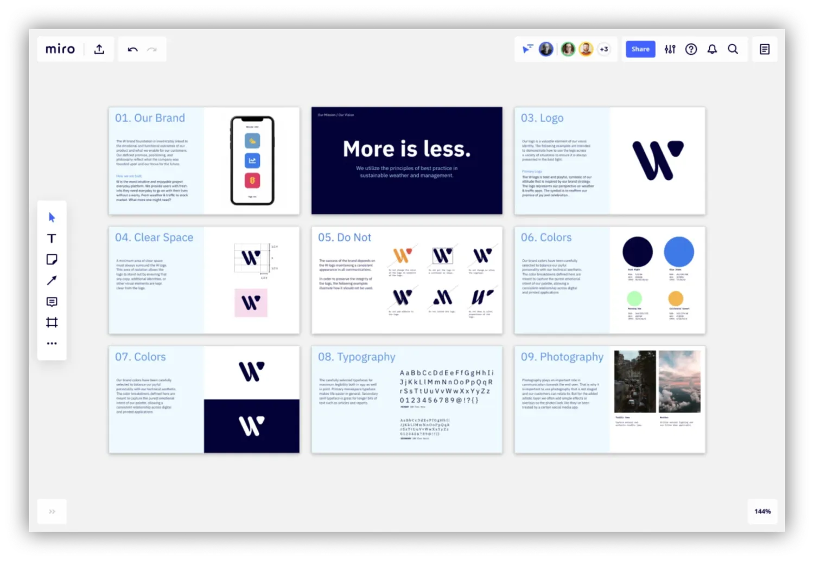Select the cursor select tool
814x561 pixels.
click(x=52, y=217)
